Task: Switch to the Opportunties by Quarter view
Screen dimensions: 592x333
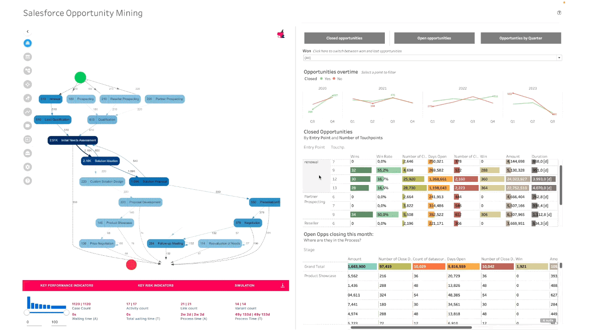Action: pyautogui.click(x=520, y=38)
